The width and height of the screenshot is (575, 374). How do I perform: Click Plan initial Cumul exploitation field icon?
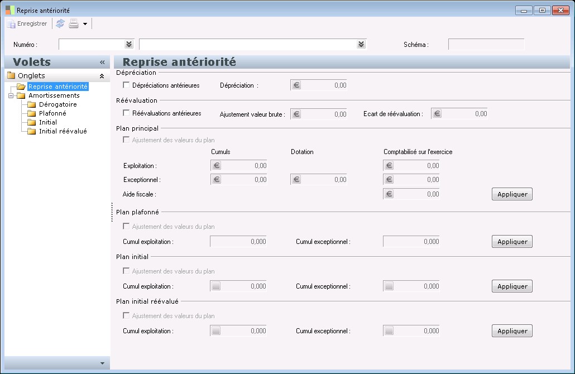coord(216,286)
